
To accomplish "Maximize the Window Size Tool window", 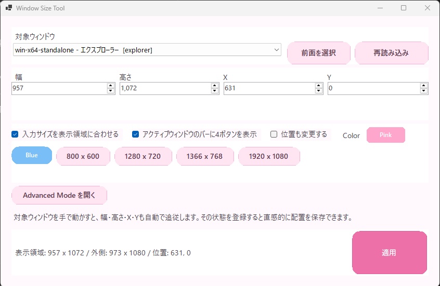I will 404,8.
